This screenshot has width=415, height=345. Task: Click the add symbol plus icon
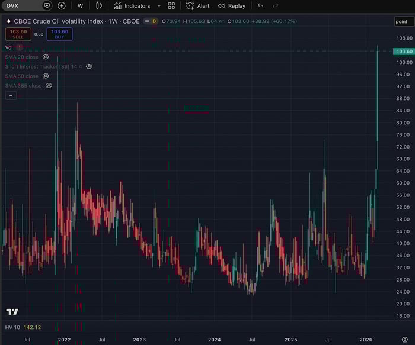62,6
